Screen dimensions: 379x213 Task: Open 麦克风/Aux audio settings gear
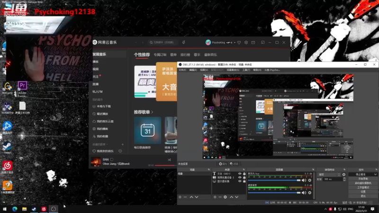pyautogui.click(x=310, y=180)
